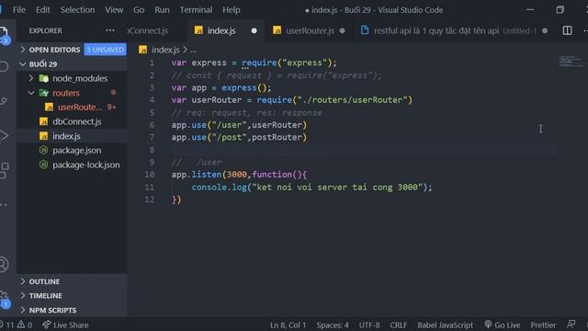The image size is (588, 331).
Task: Split the editor right
Action: click(567, 30)
